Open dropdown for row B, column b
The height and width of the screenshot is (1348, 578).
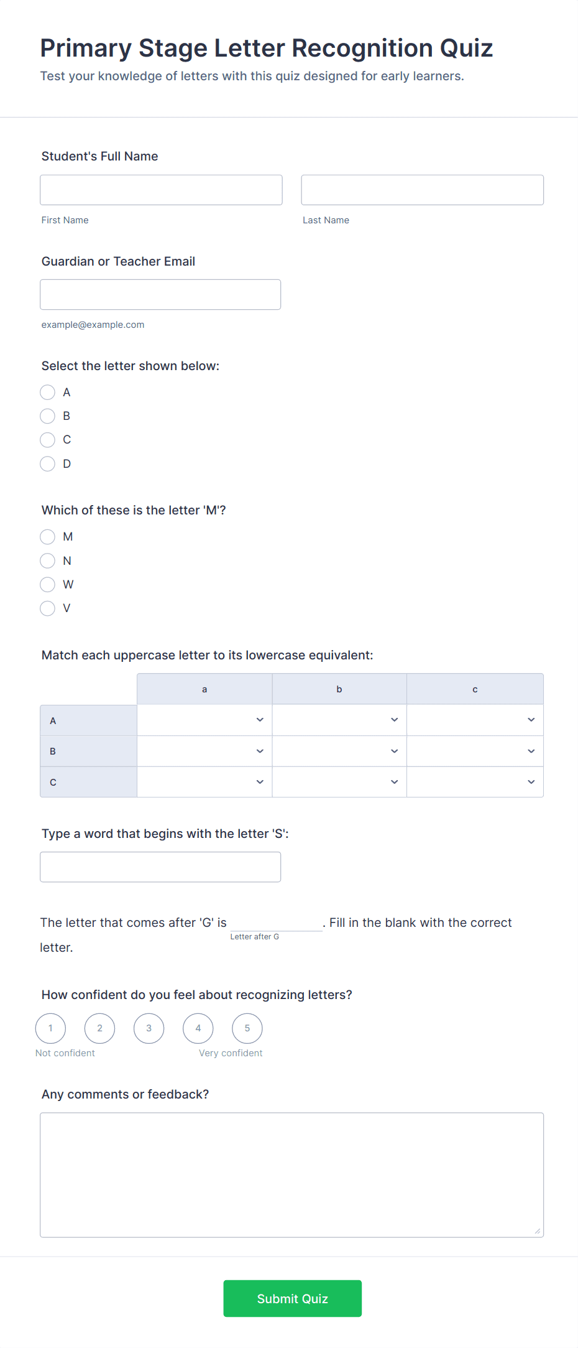pyautogui.click(x=339, y=751)
